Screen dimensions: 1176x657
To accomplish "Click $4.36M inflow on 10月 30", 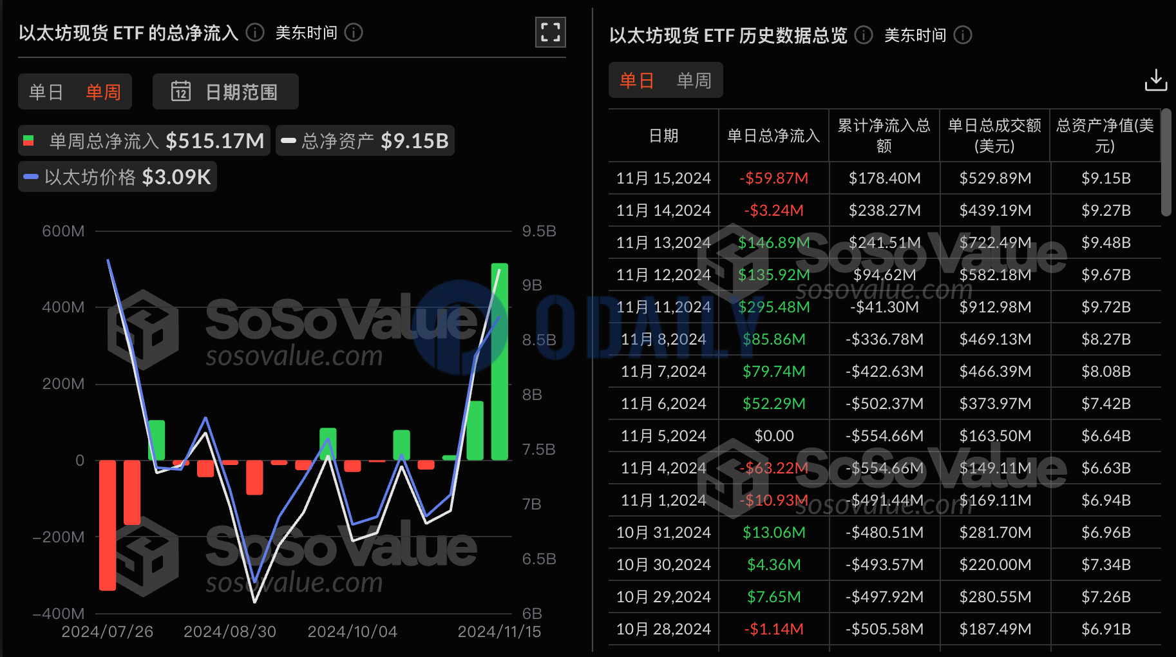I will click(774, 564).
